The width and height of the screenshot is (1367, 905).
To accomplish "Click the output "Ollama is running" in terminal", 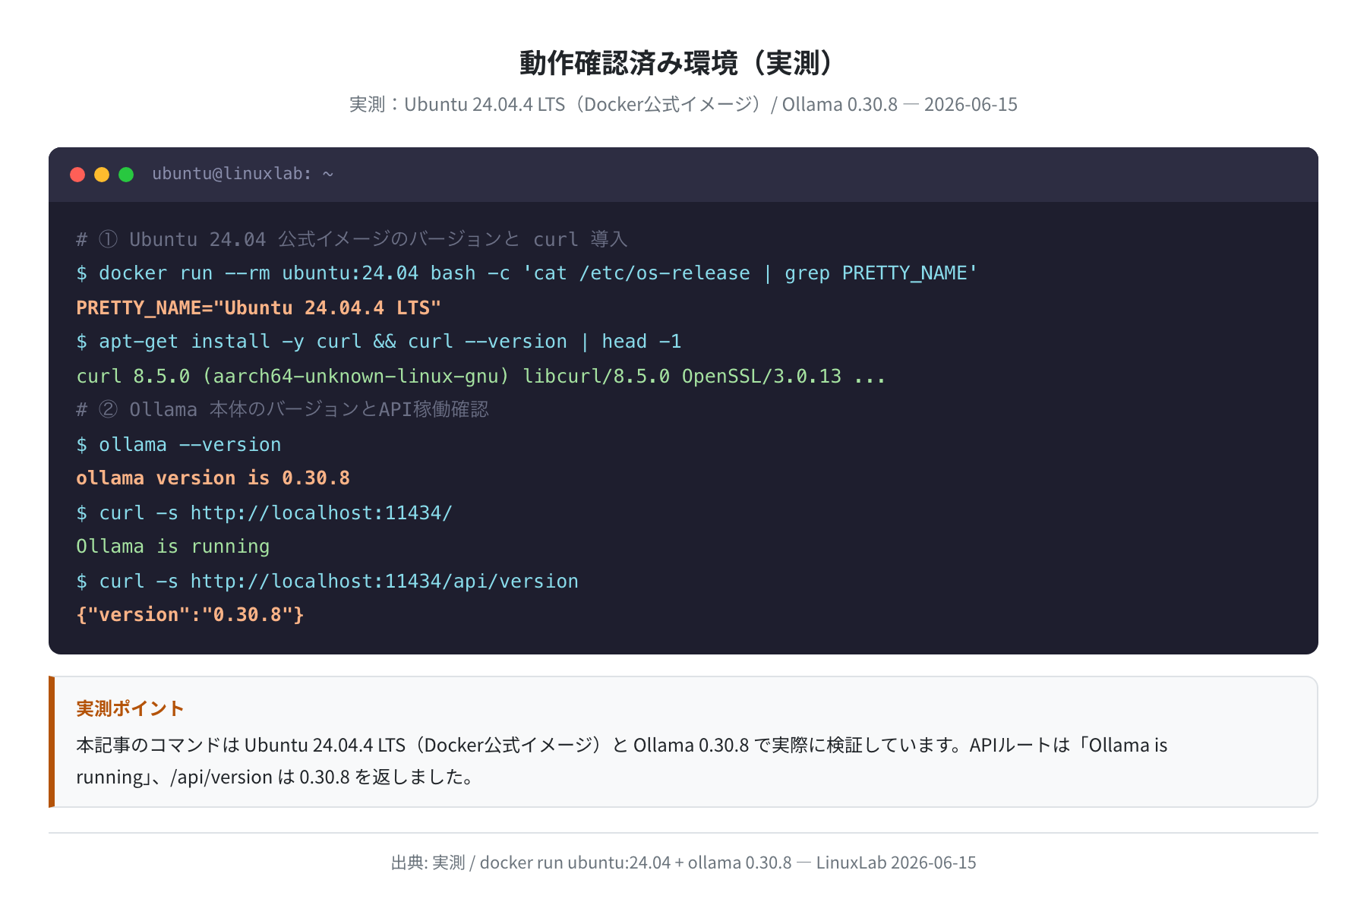I will point(173,547).
